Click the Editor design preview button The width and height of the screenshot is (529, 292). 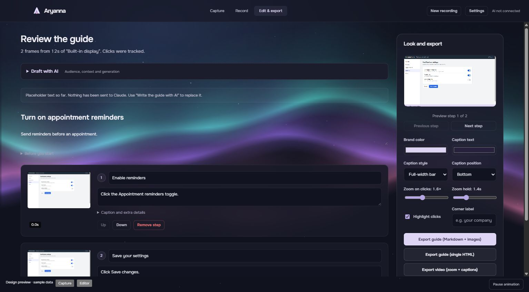click(x=84, y=283)
